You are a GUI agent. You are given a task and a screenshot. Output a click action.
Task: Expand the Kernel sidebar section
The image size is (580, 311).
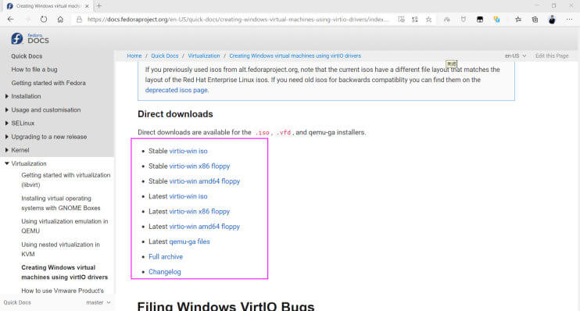[7, 150]
